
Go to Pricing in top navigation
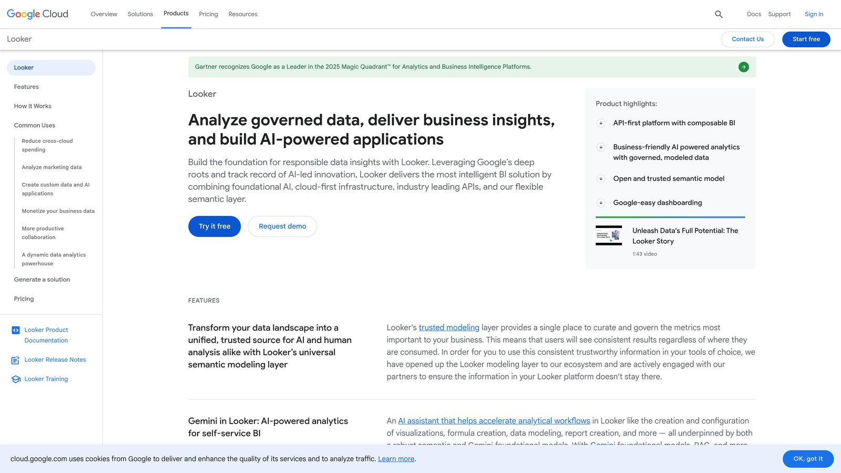pos(208,14)
